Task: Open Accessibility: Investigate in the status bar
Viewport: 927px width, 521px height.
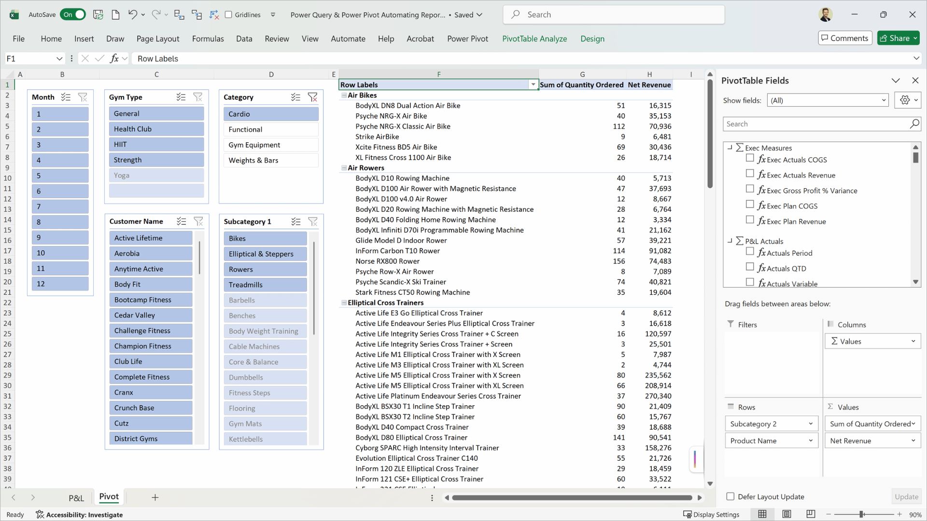Action: tap(79, 515)
